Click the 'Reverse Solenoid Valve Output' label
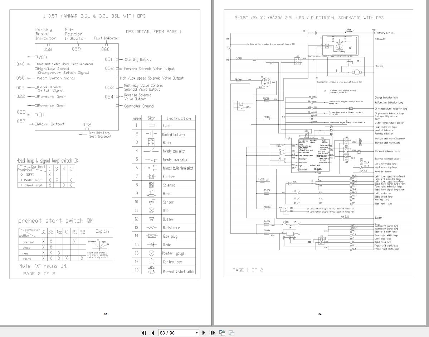The image size is (429, 337). 138,97
